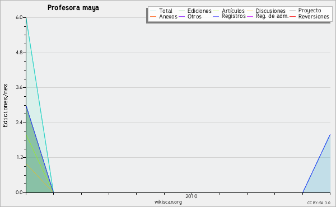Select the 'Anexos' legend entry

168,16
